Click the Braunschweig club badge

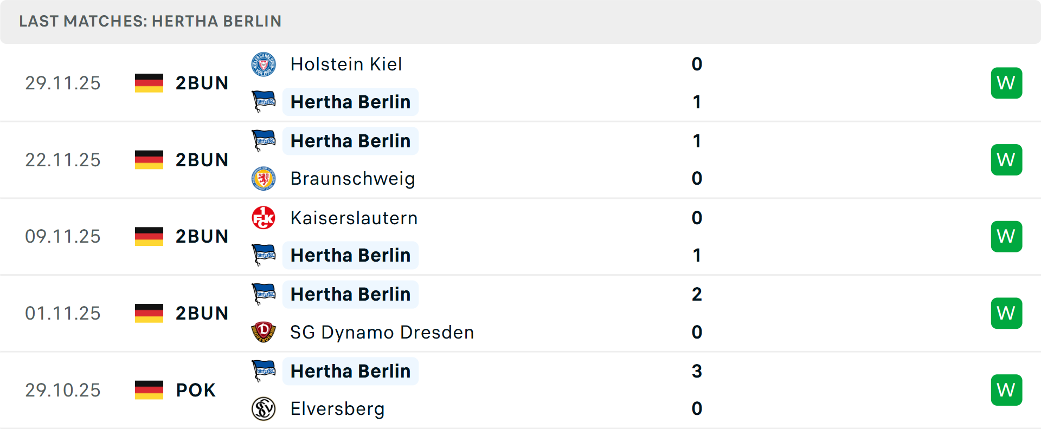click(x=264, y=178)
